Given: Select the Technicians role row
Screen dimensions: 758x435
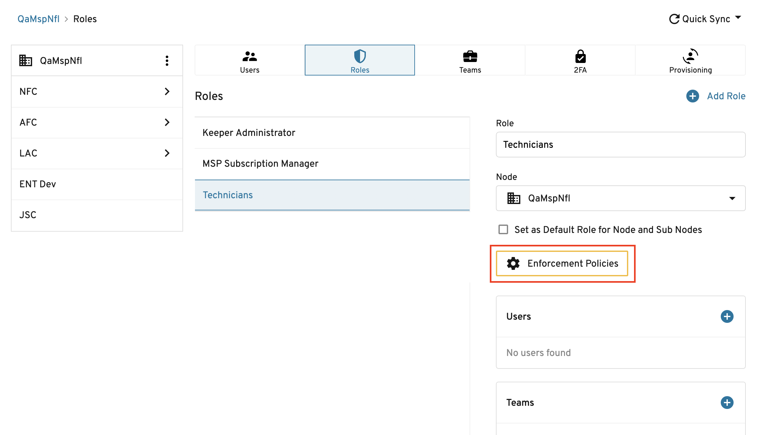Looking at the screenshot, I should coord(332,195).
